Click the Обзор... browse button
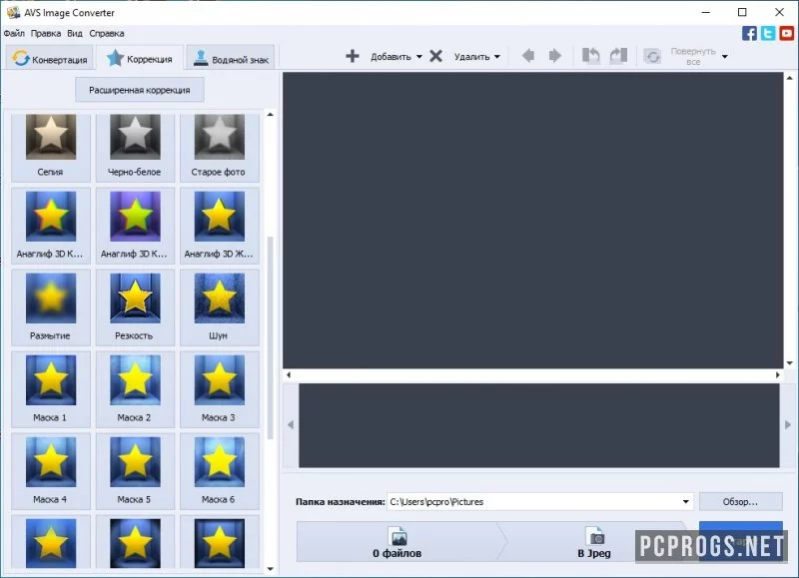The height and width of the screenshot is (578, 799). 740,501
